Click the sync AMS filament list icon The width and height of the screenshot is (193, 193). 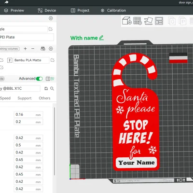(43, 49)
